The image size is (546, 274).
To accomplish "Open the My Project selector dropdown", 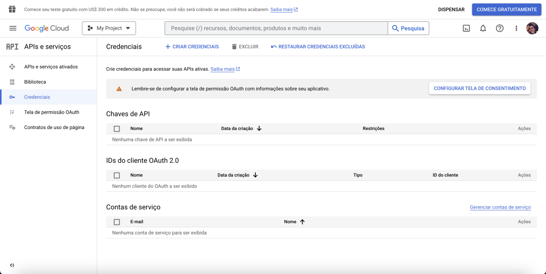I will 109,28.
